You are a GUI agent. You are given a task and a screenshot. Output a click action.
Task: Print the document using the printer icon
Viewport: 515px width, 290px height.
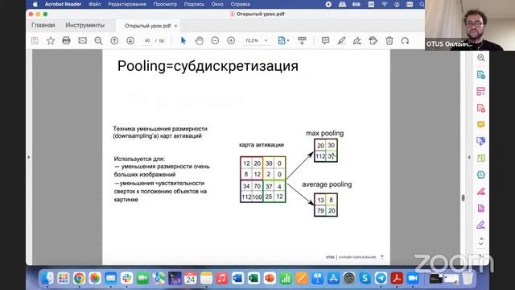66,41
